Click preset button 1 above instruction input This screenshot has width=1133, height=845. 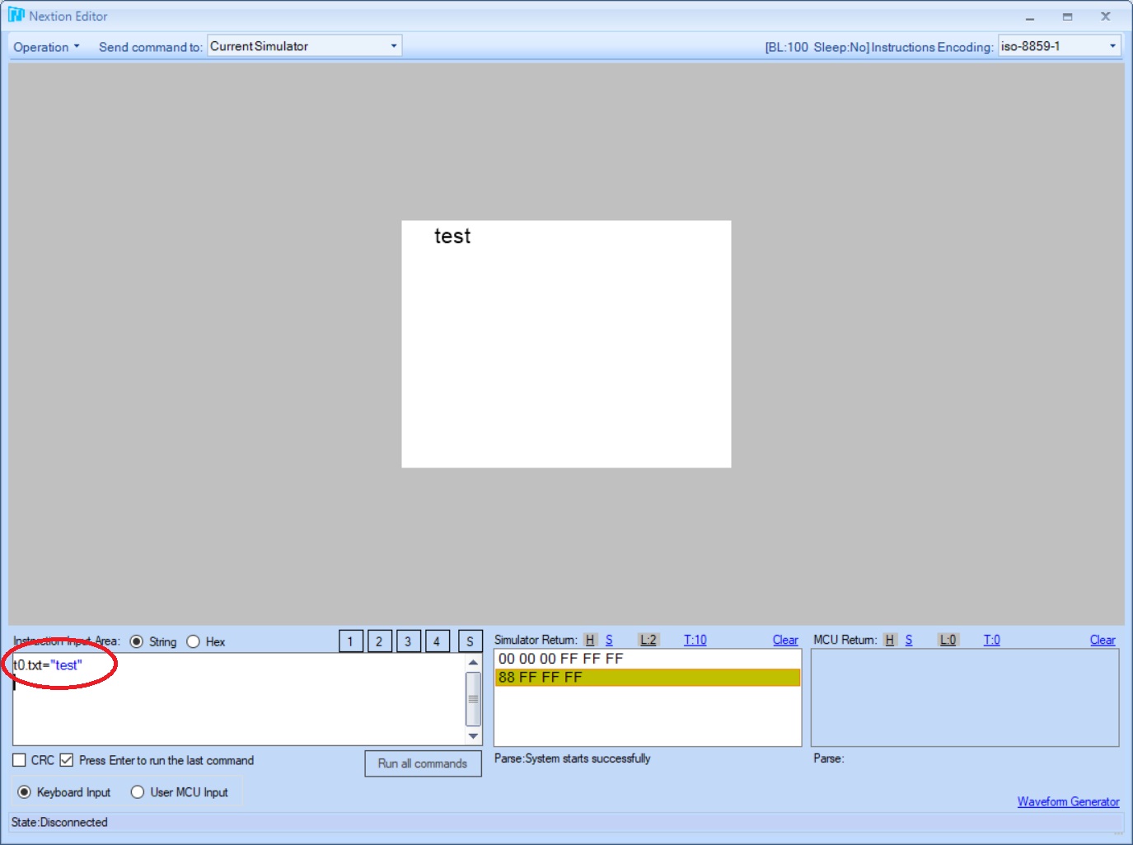click(x=350, y=641)
